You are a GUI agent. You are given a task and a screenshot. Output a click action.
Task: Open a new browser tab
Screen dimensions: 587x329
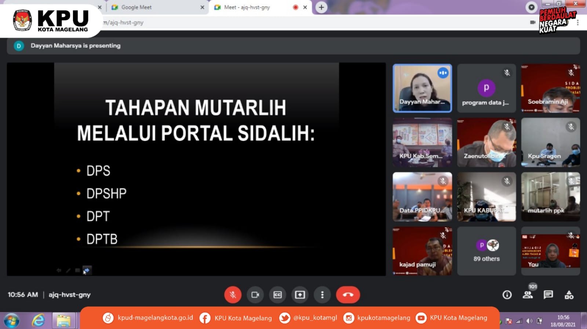[x=321, y=7]
